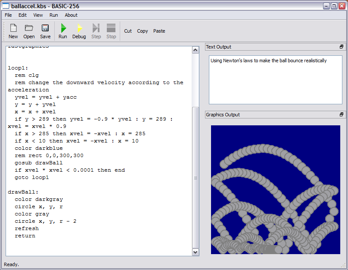
Task: Save the program with the Save icon
Action: [45, 31]
